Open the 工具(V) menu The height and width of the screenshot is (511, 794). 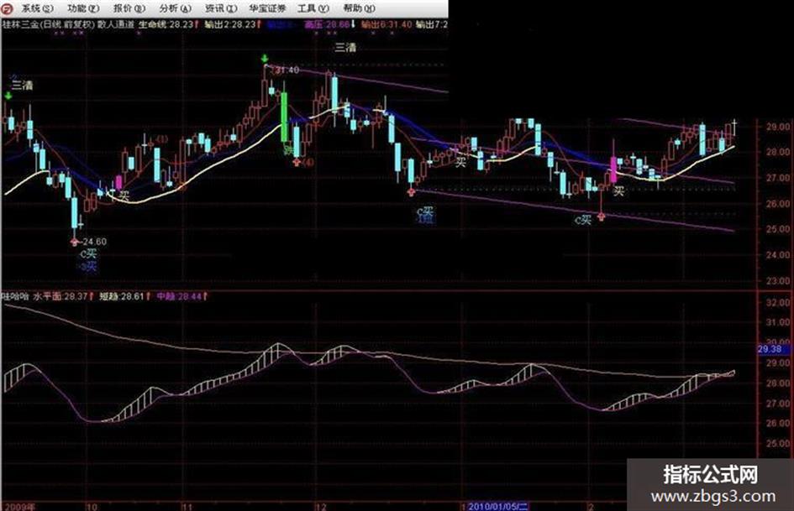click(313, 8)
